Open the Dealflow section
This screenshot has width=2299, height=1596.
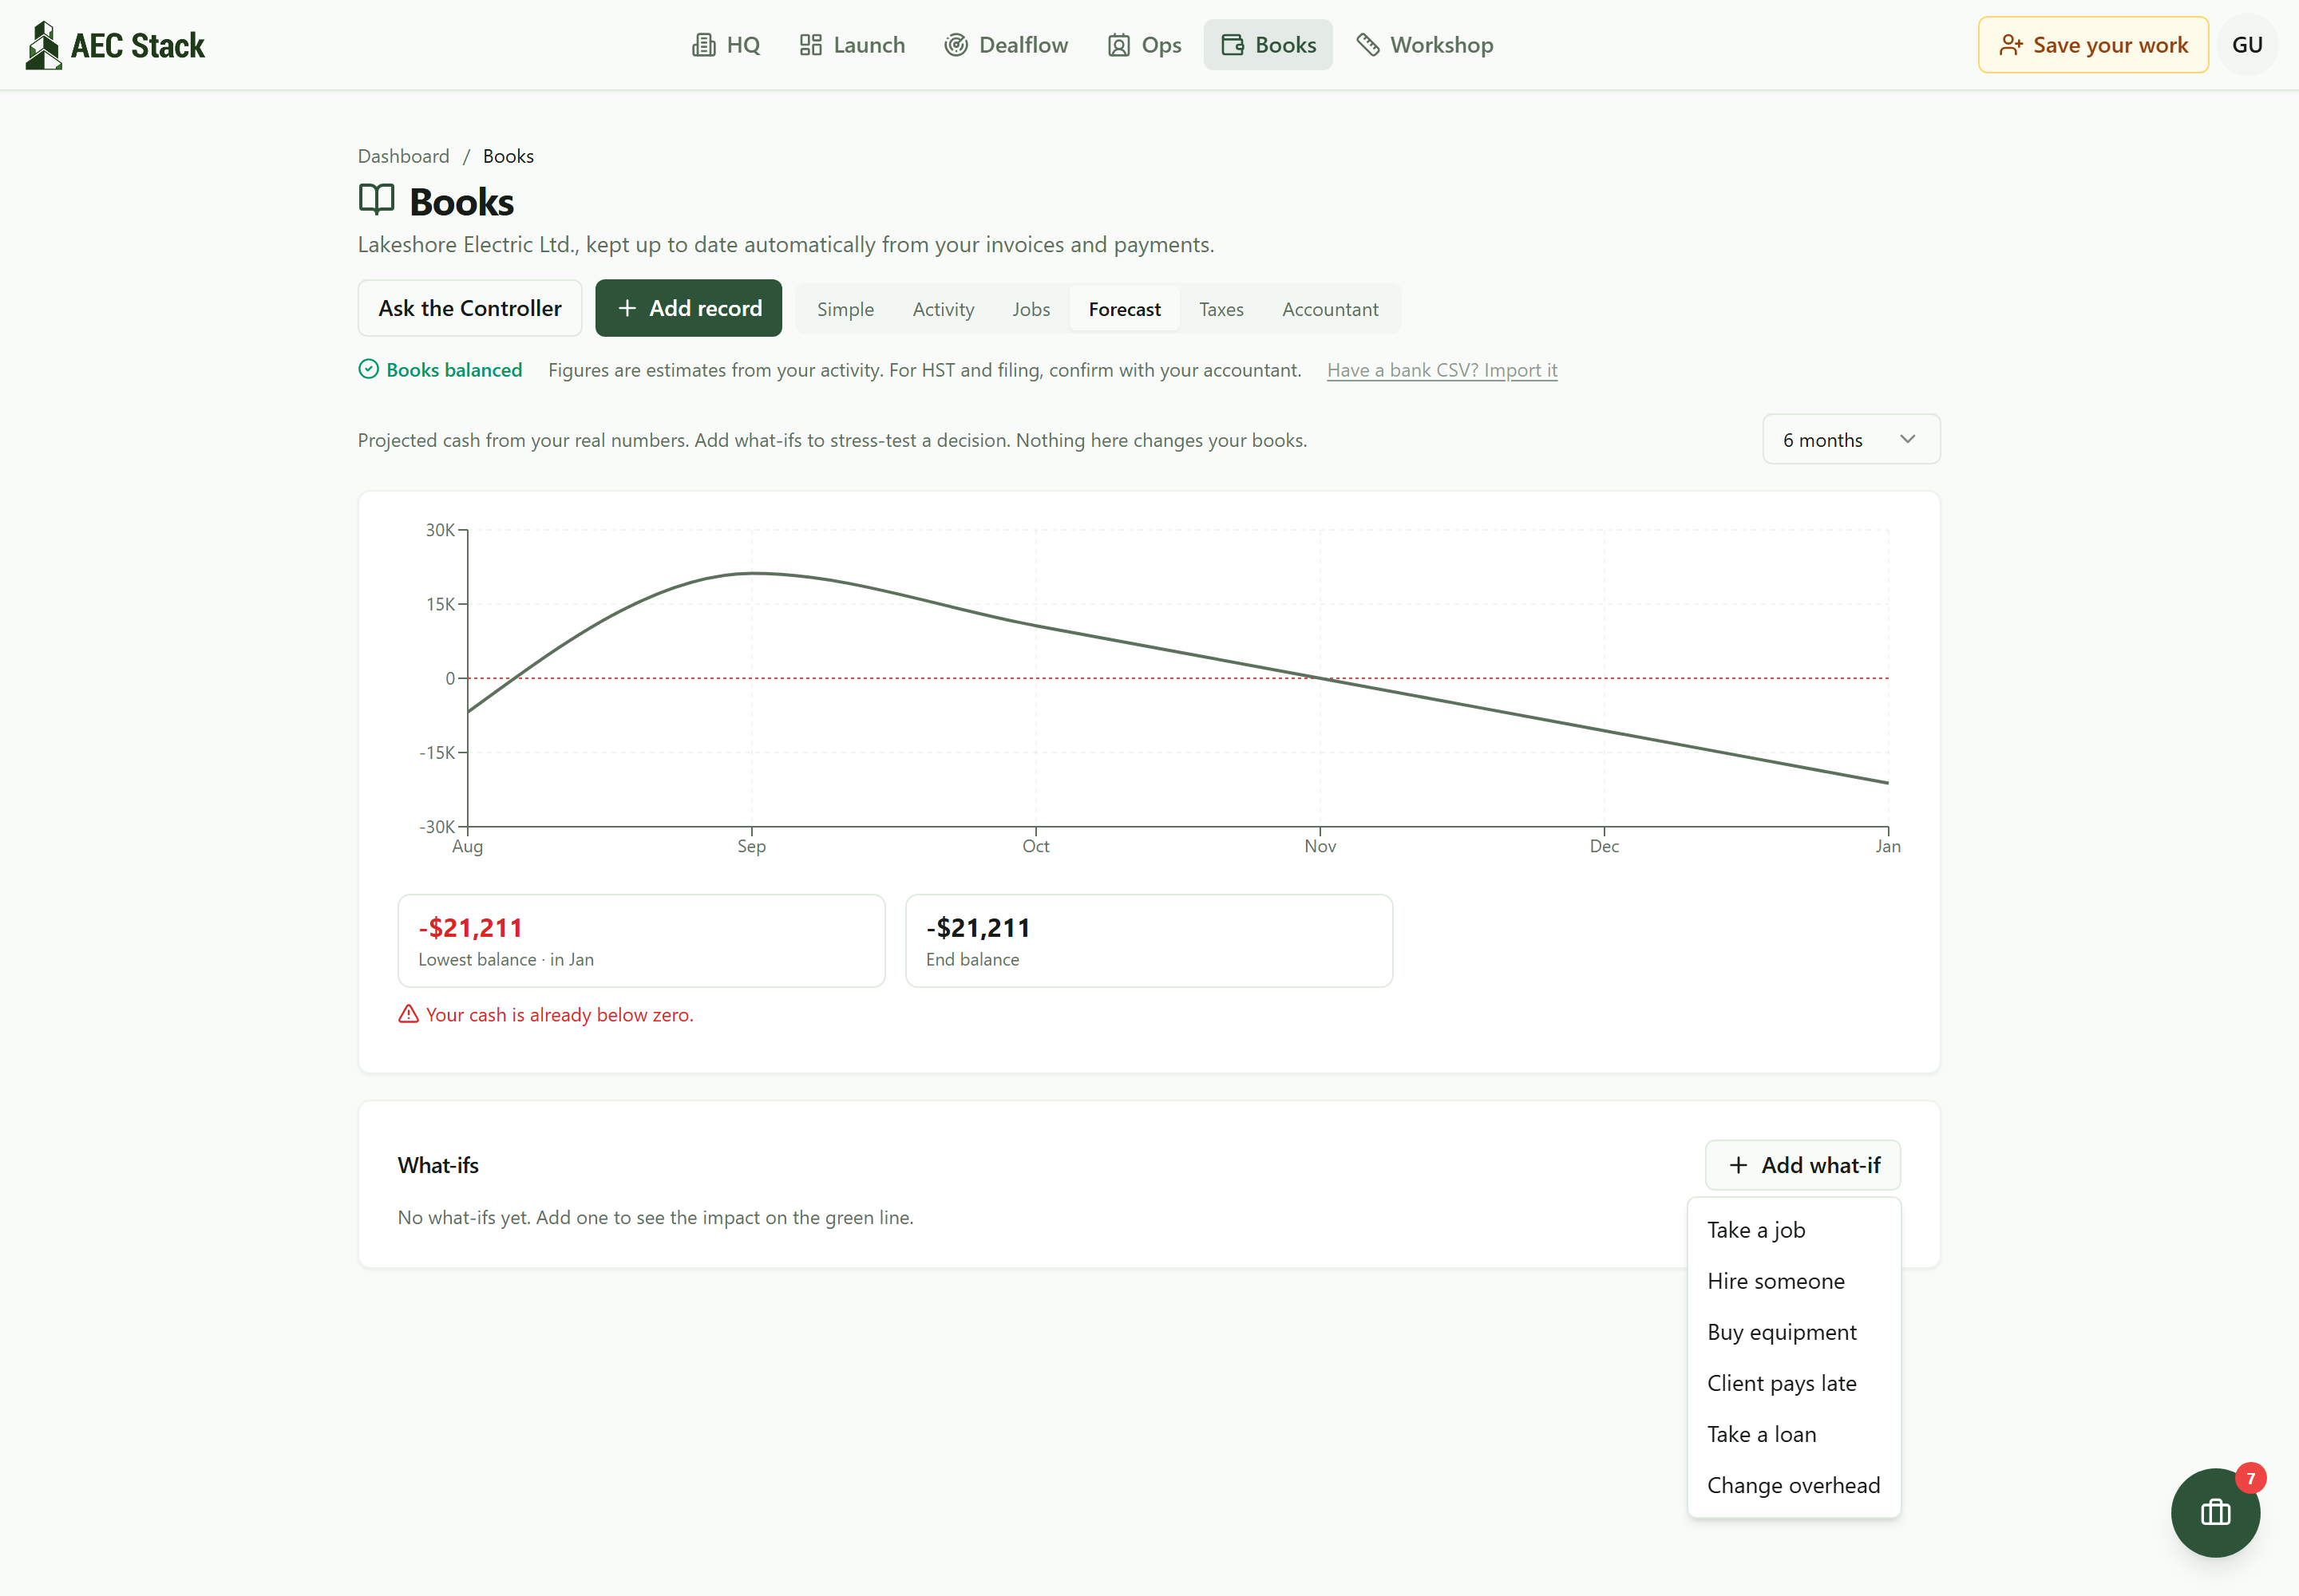1007,45
